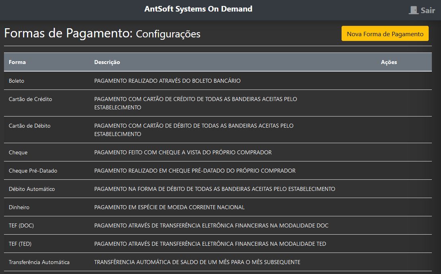Select the TEF (DOC) row name

click(21, 225)
